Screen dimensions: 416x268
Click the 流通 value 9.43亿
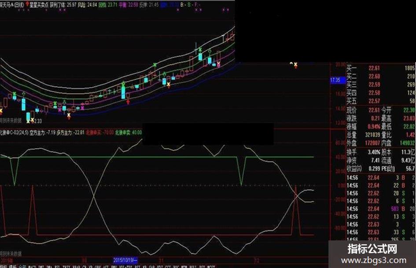[x=409, y=160]
